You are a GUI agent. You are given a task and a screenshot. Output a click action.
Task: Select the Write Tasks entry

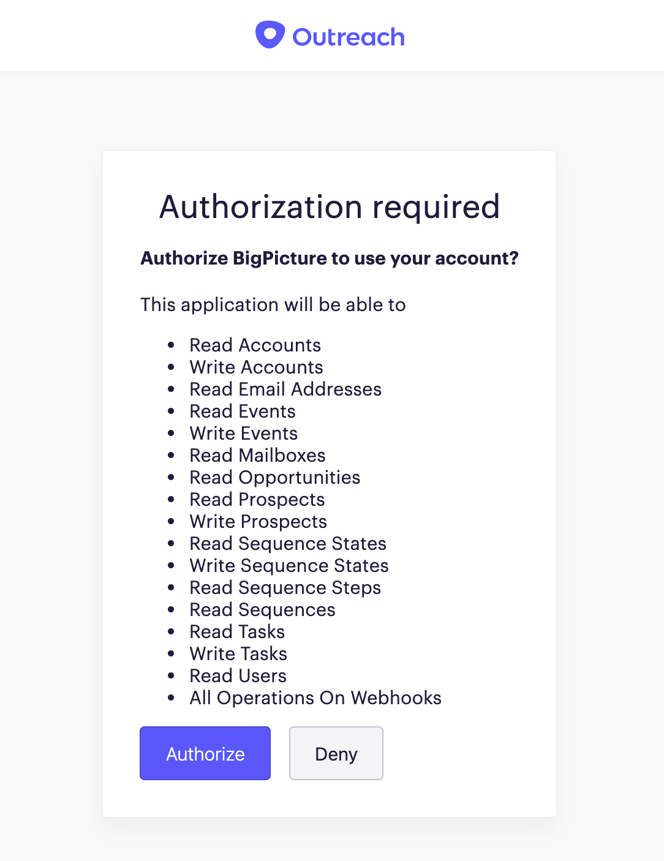tap(238, 654)
